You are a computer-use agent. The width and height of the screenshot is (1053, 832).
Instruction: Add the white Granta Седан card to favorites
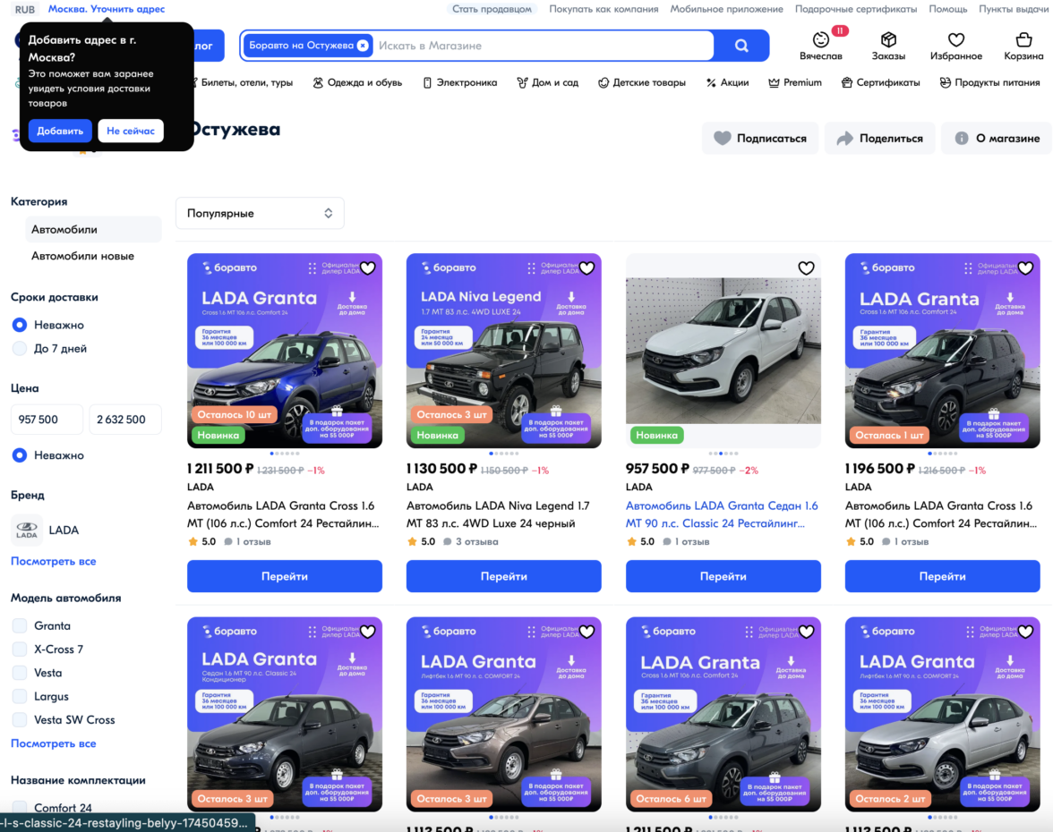pyautogui.click(x=806, y=268)
